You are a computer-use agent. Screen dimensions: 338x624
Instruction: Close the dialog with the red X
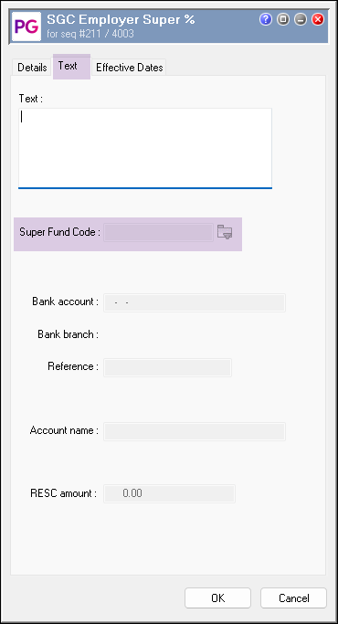click(x=318, y=19)
